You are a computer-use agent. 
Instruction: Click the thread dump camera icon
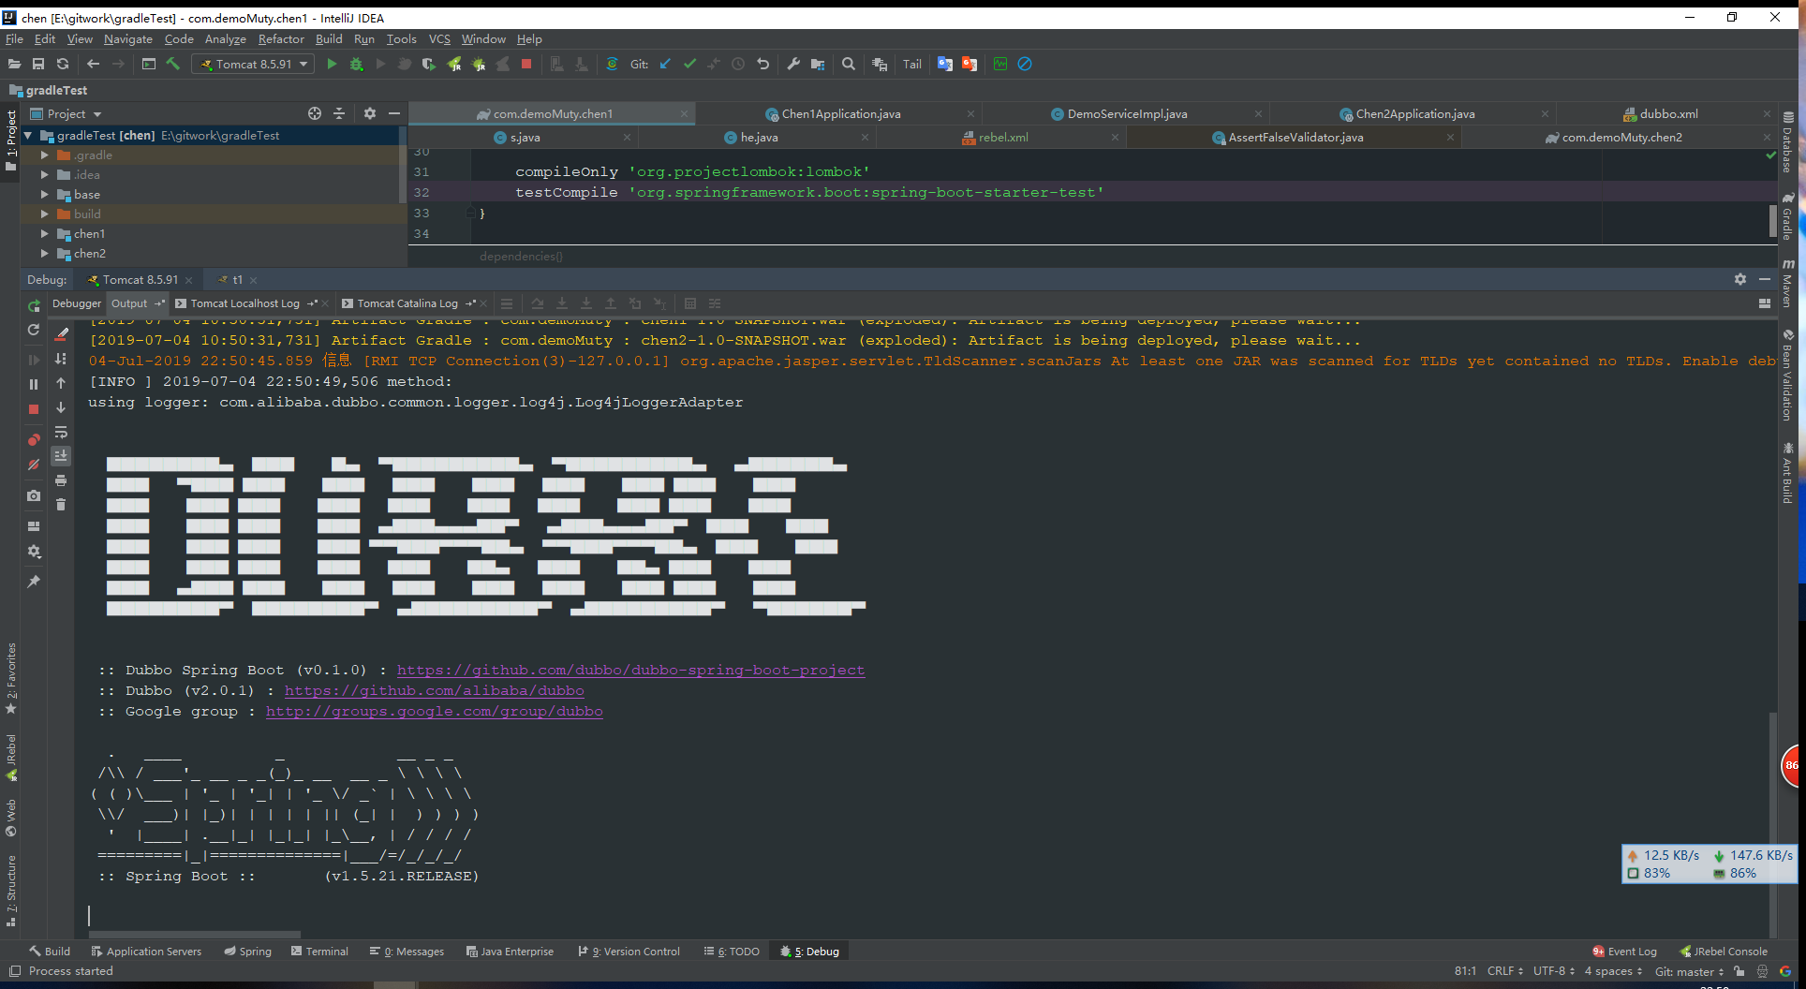point(34,495)
